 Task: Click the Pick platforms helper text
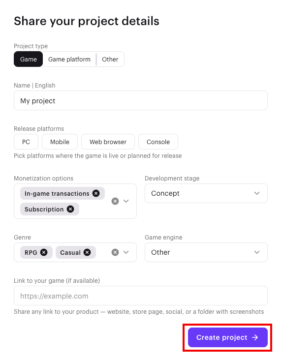pyautogui.click(x=97, y=155)
